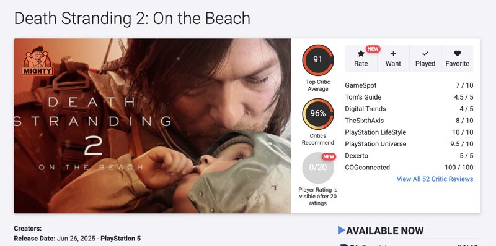Click the 91 Top Critic Average circle
Image resolution: width=496 pixels, height=246 pixels.
[x=318, y=60]
